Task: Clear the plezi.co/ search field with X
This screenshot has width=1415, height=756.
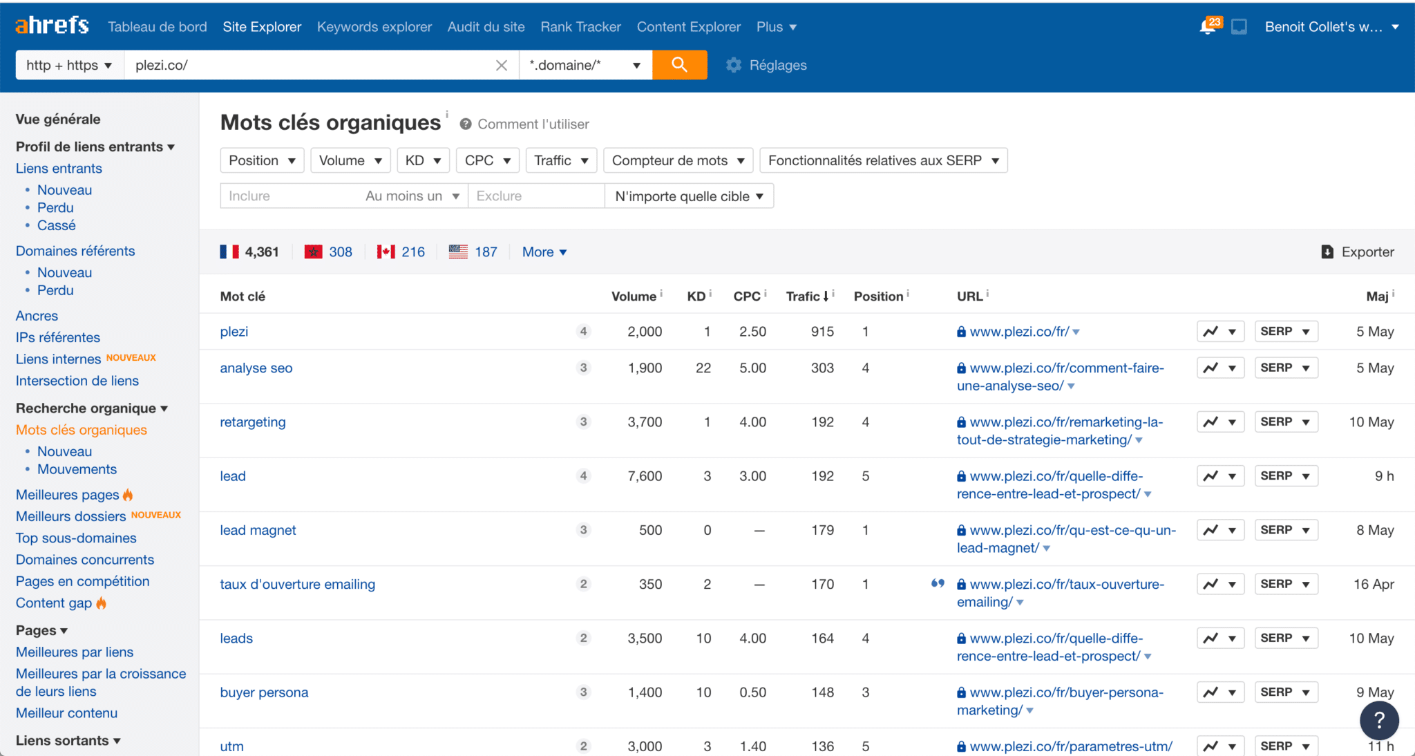Action: tap(502, 65)
